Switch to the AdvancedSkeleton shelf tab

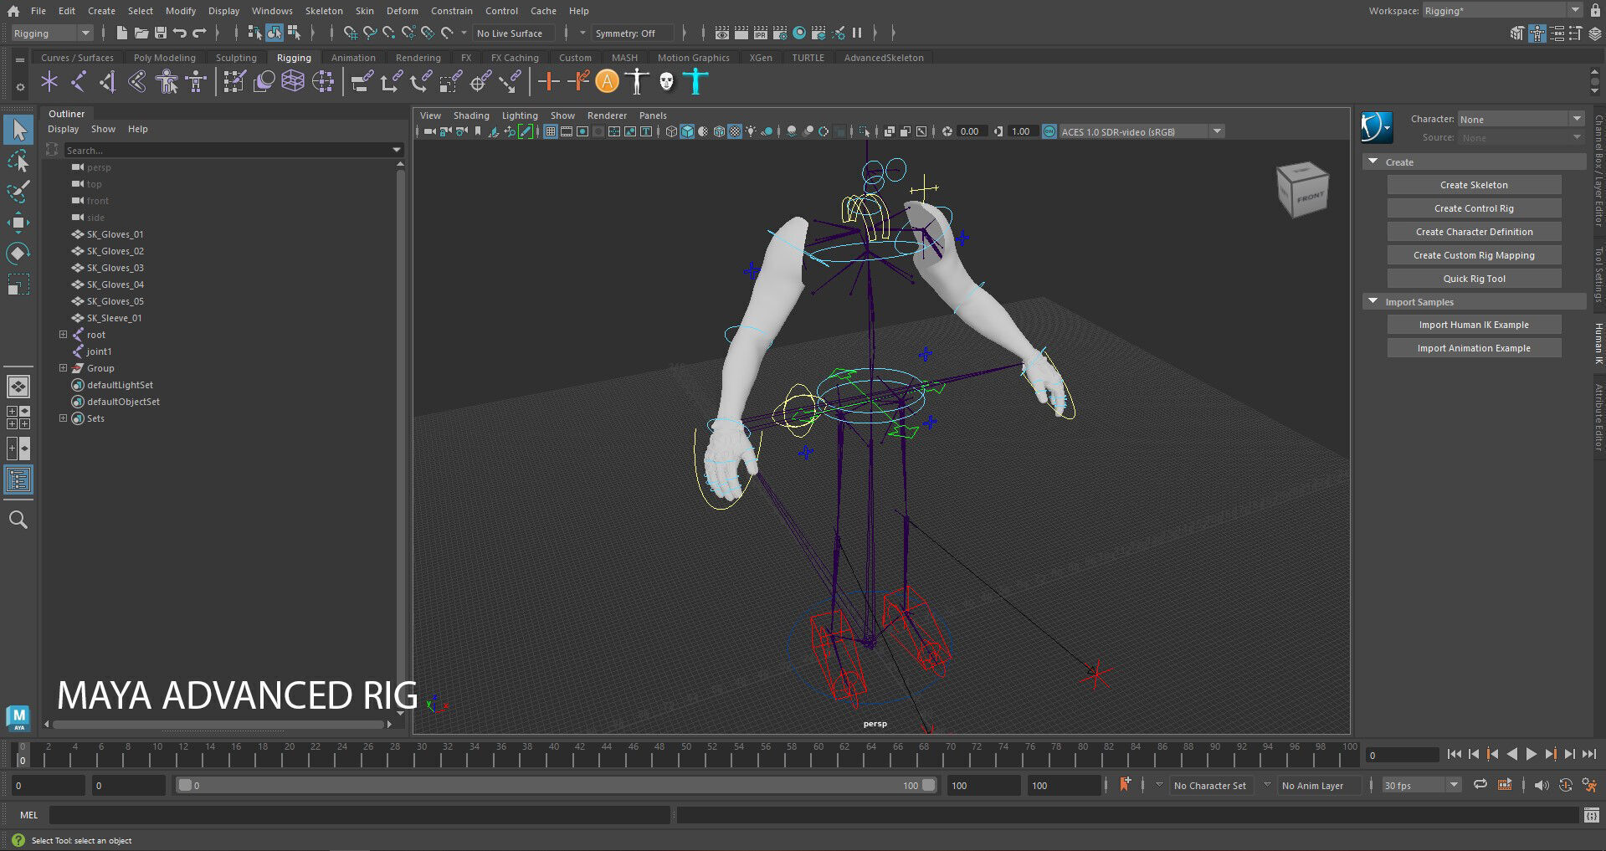click(x=884, y=58)
